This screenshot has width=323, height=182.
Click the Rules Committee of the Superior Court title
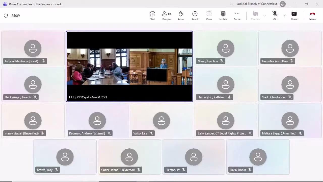pos(35,4)
